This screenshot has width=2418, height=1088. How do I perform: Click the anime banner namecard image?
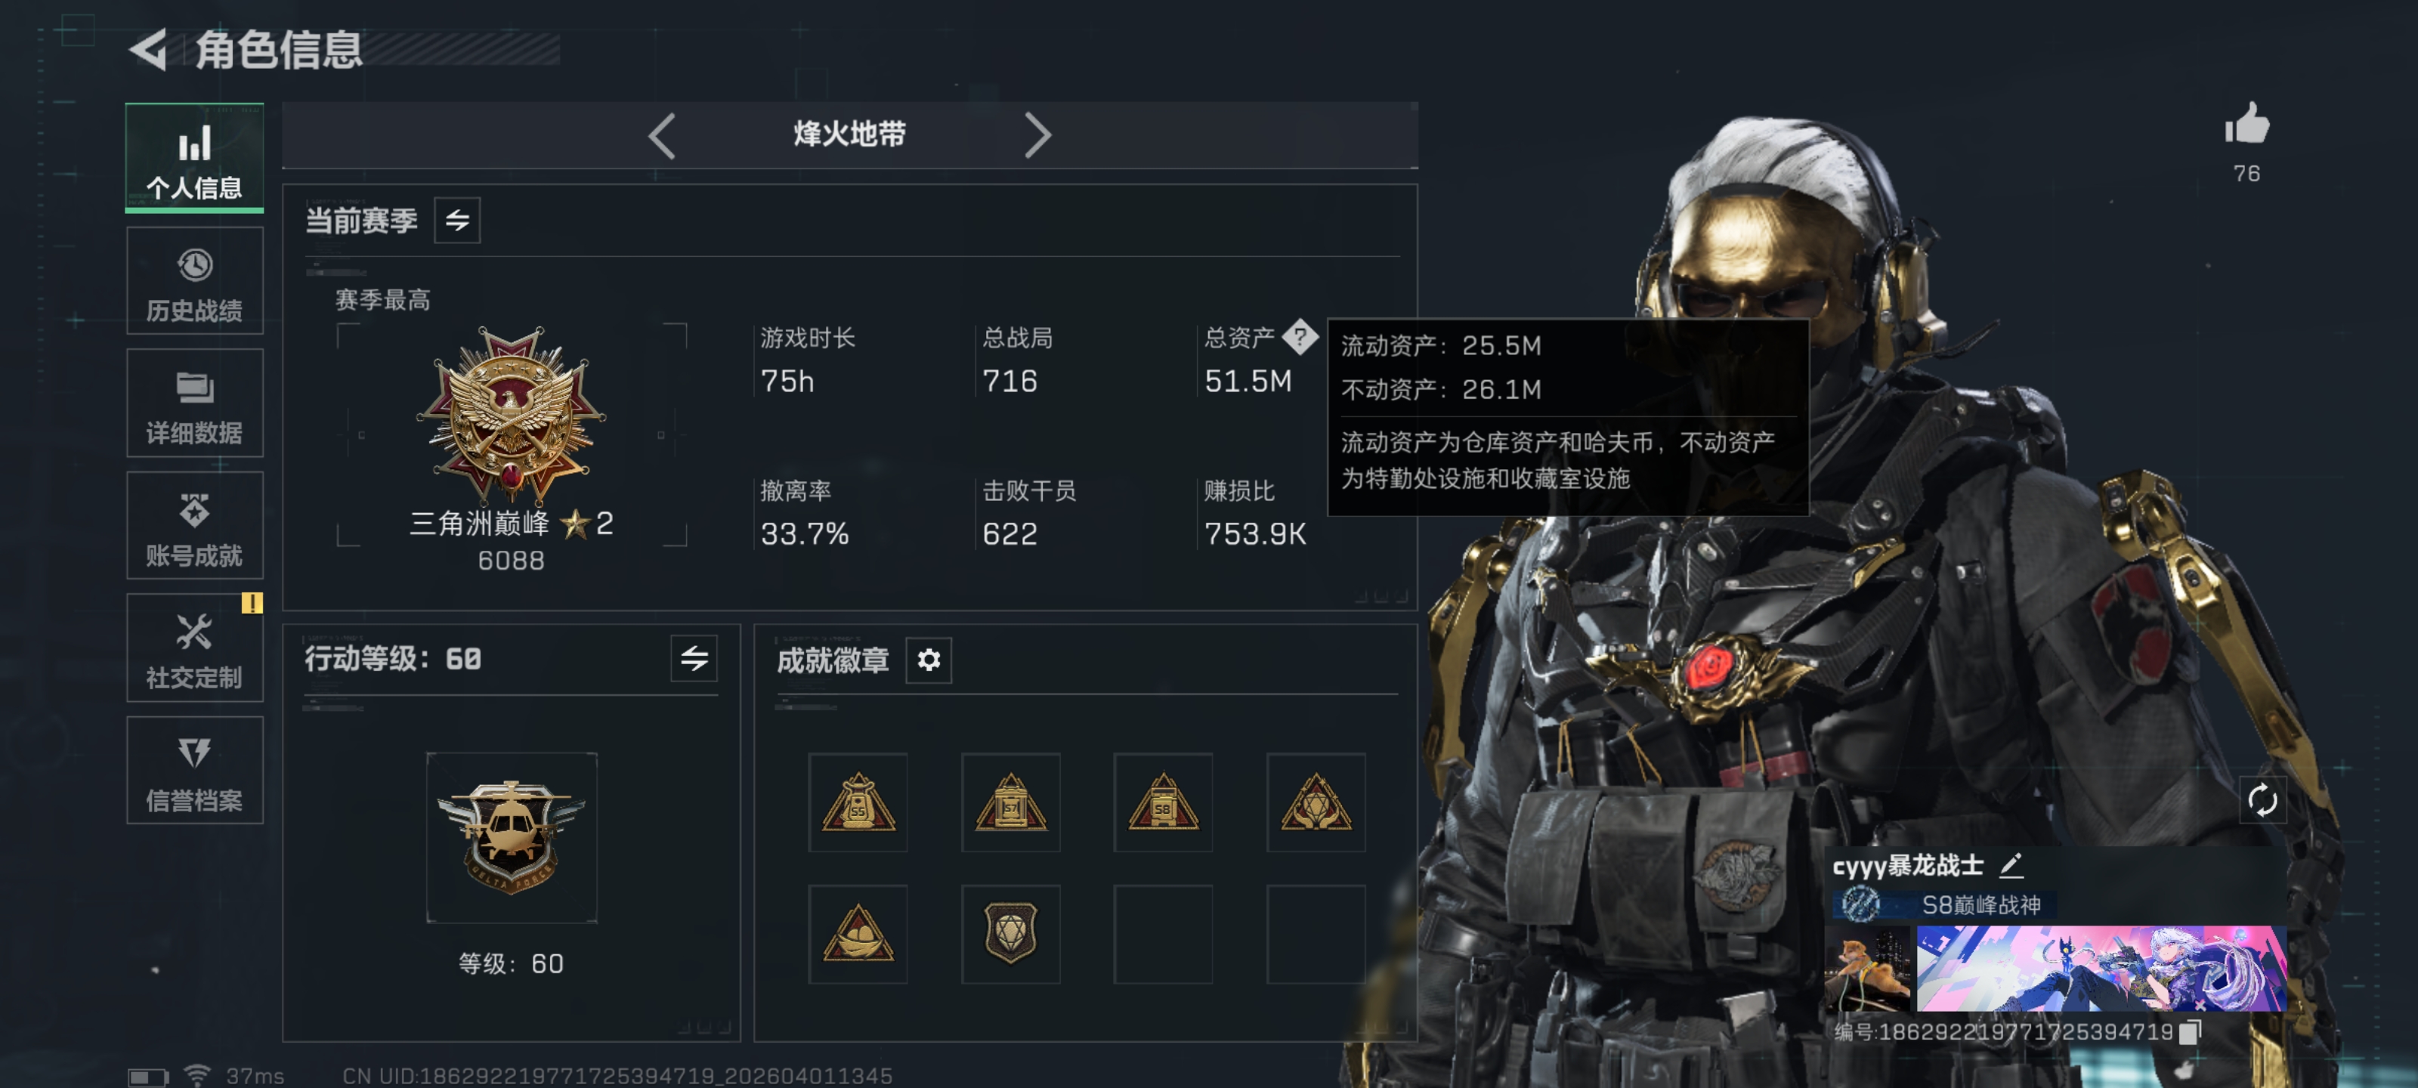[x=2101, y=969]
